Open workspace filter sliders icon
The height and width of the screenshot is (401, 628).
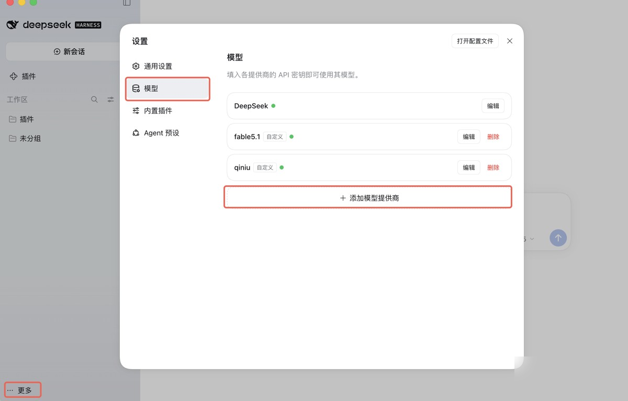[x=110, y=99]
